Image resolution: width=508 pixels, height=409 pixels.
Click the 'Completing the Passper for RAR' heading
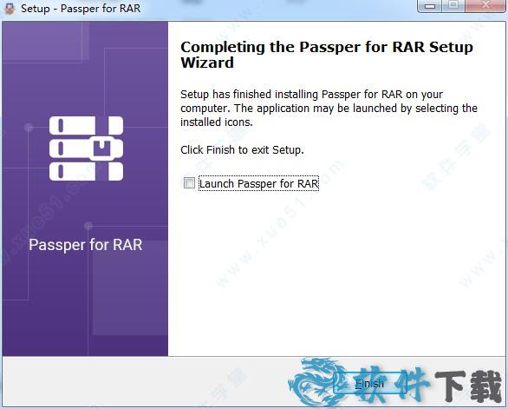point(327,55)
